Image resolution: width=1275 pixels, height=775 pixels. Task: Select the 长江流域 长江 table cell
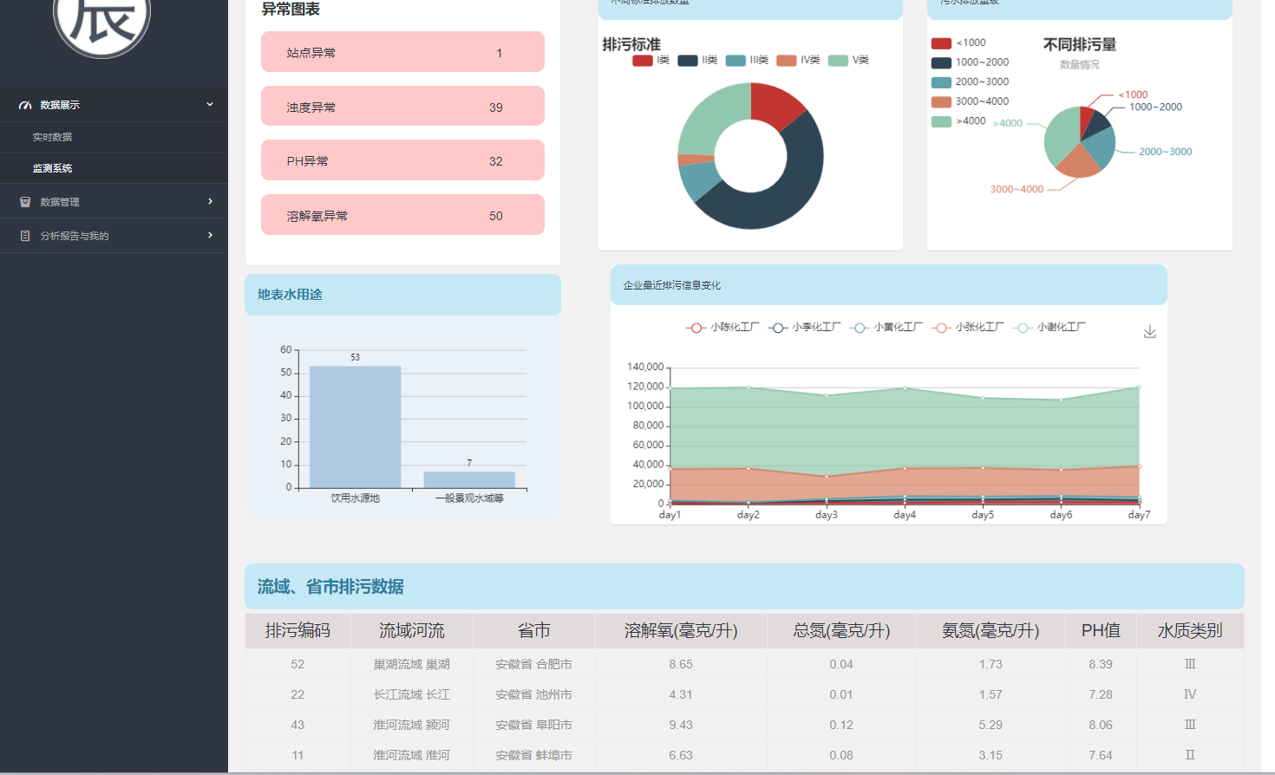pyautogui.click(x=412, y=694)
